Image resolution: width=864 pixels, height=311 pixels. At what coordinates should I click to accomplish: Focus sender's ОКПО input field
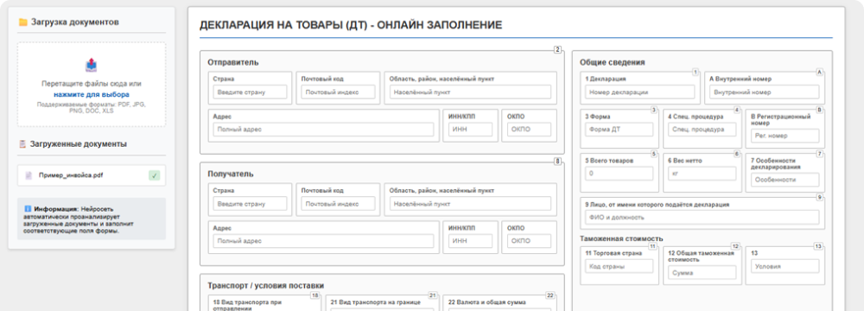tap(529, 130)
